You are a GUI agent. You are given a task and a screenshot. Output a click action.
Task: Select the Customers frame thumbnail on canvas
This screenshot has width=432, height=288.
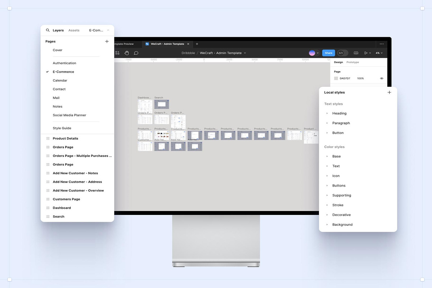[x=145, y=146]
